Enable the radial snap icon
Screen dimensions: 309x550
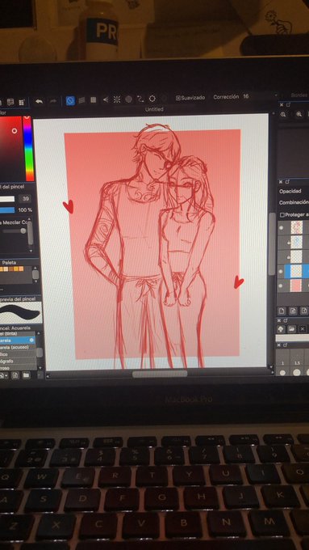[x=117, y=99]
